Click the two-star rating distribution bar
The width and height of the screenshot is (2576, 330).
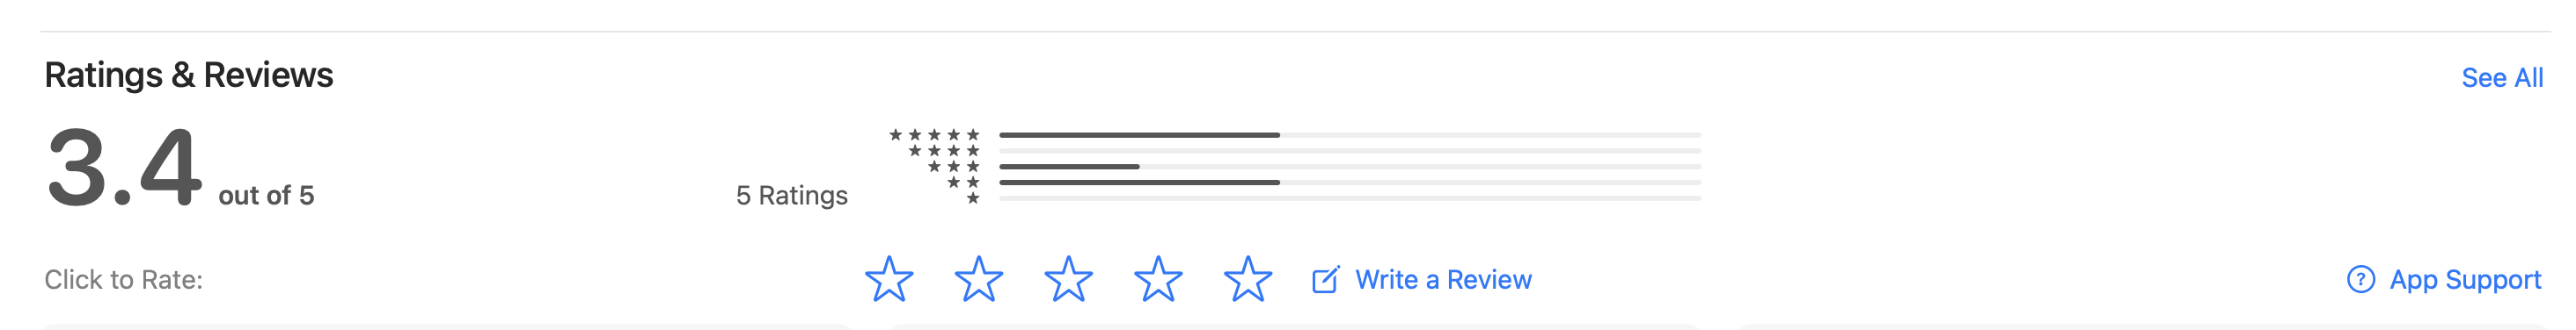click(1350, 183)
